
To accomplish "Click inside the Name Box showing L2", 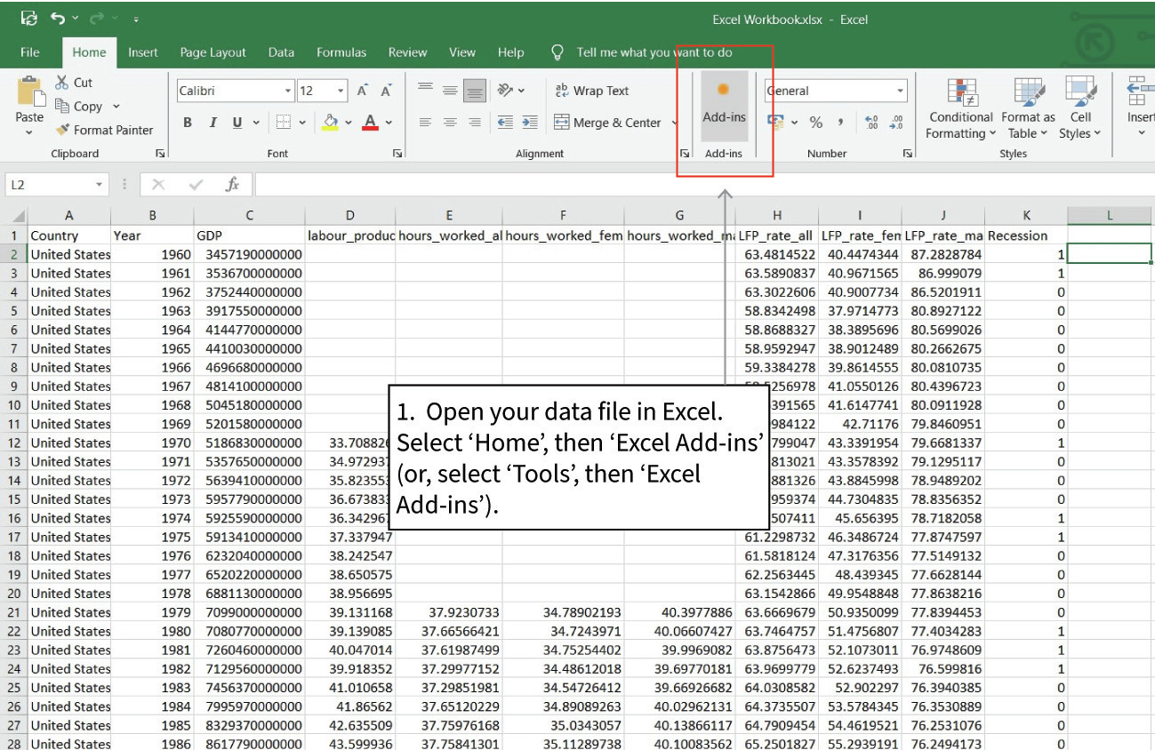I will point(49,184).
